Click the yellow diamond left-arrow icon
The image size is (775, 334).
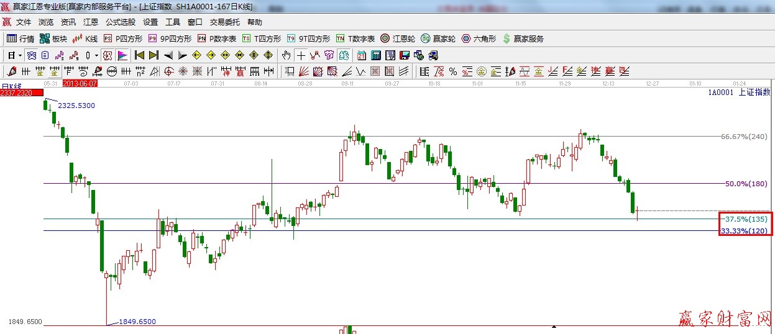pyautogui.click(x=196, y=55)
